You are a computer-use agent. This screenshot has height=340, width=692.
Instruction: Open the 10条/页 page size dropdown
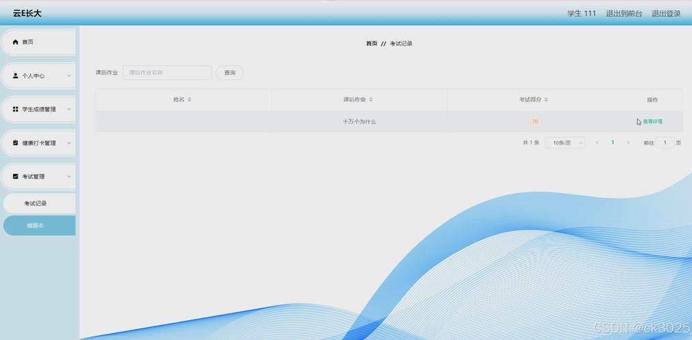click(x=565, y=143)
